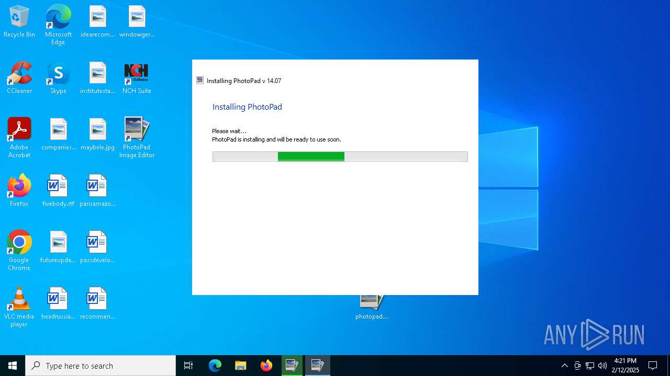
Task: Click the 'Installing PhotoPad' heading text
Action: 247,107
